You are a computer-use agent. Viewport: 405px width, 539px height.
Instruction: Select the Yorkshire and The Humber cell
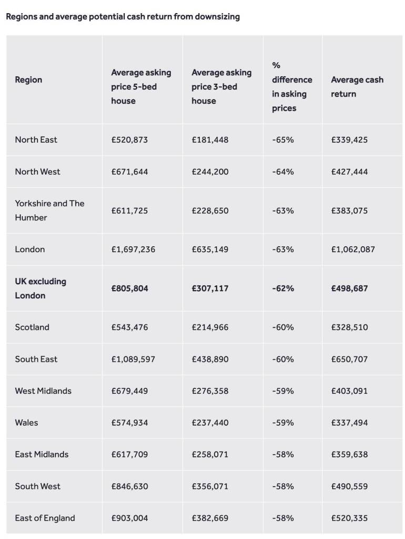[x=49, y=211]
